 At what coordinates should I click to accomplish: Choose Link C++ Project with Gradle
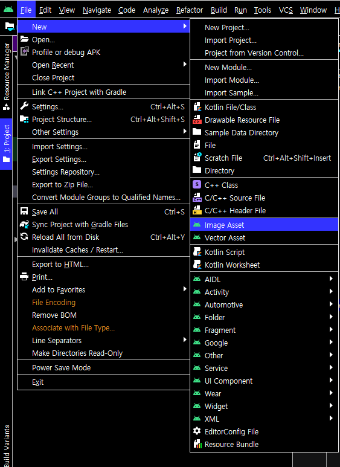tap(104, 92)
